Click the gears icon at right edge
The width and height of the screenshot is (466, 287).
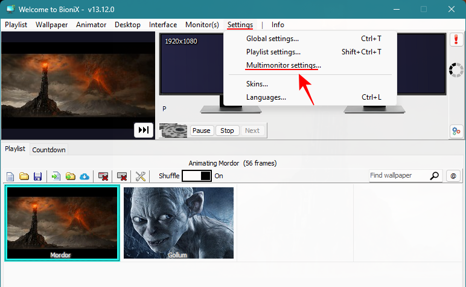pyautogui.click(x=456, y=131)
